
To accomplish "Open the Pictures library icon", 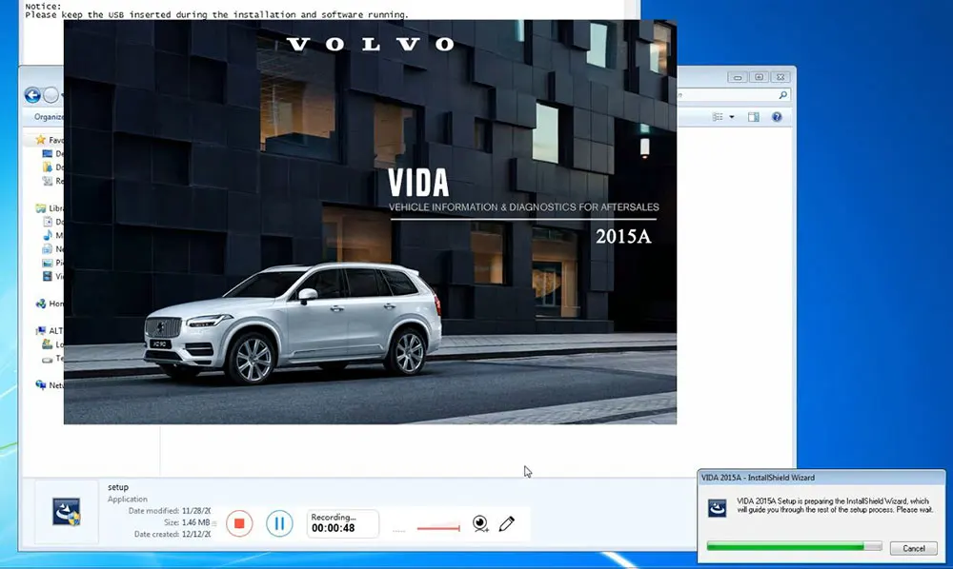I will 48,263.
